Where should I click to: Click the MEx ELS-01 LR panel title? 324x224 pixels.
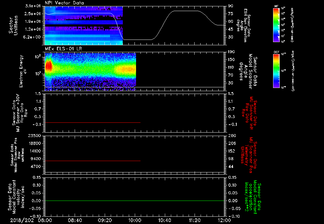coord(63,49)
